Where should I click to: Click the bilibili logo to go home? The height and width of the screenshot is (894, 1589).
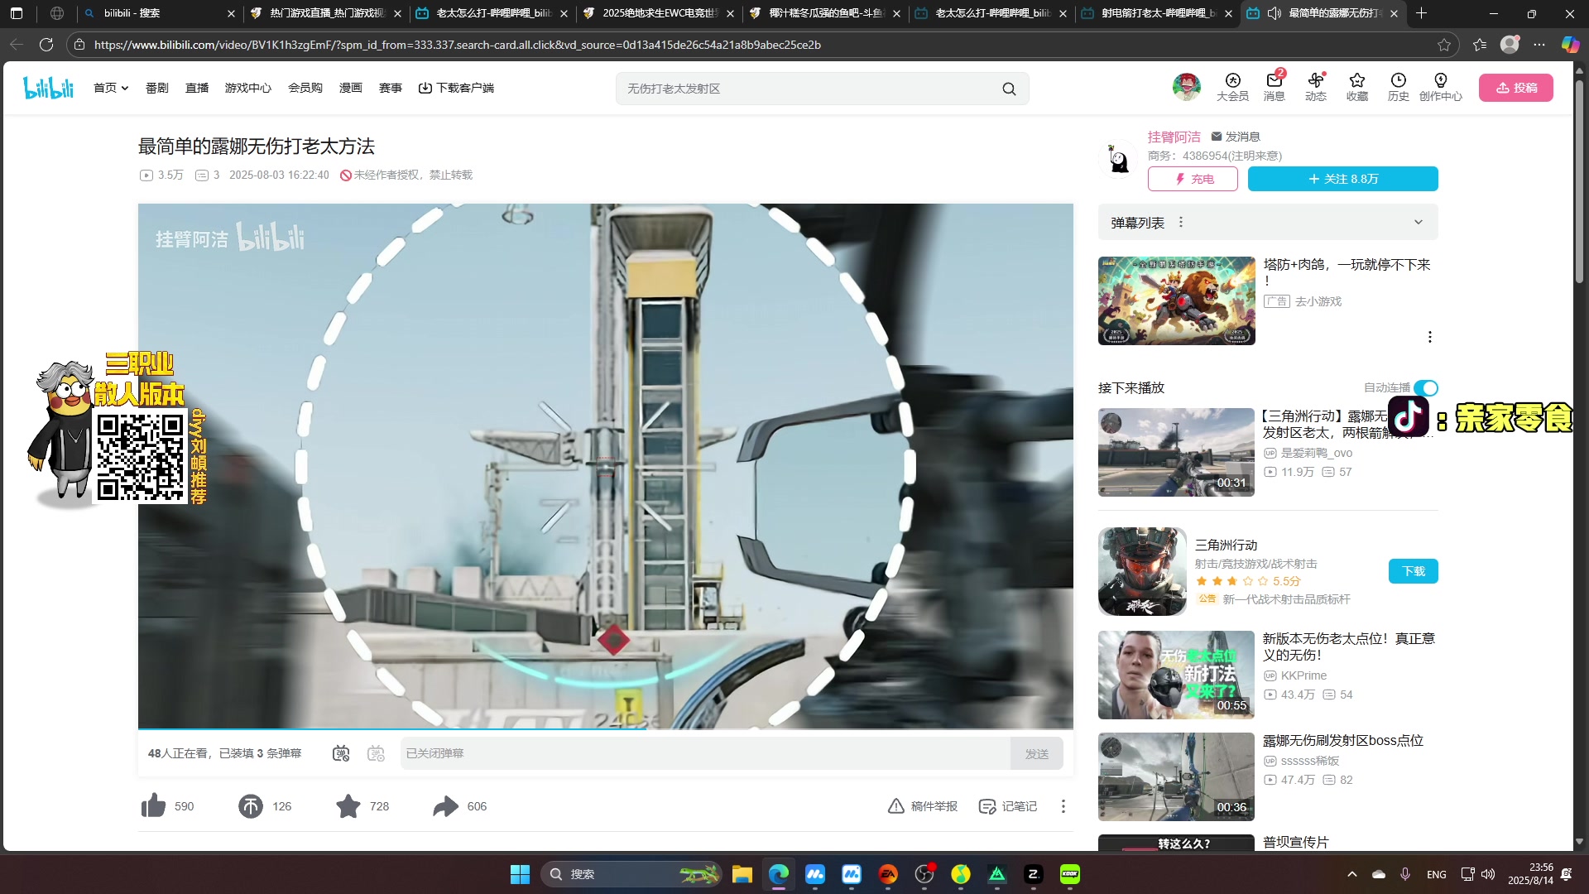coord(49,88)
